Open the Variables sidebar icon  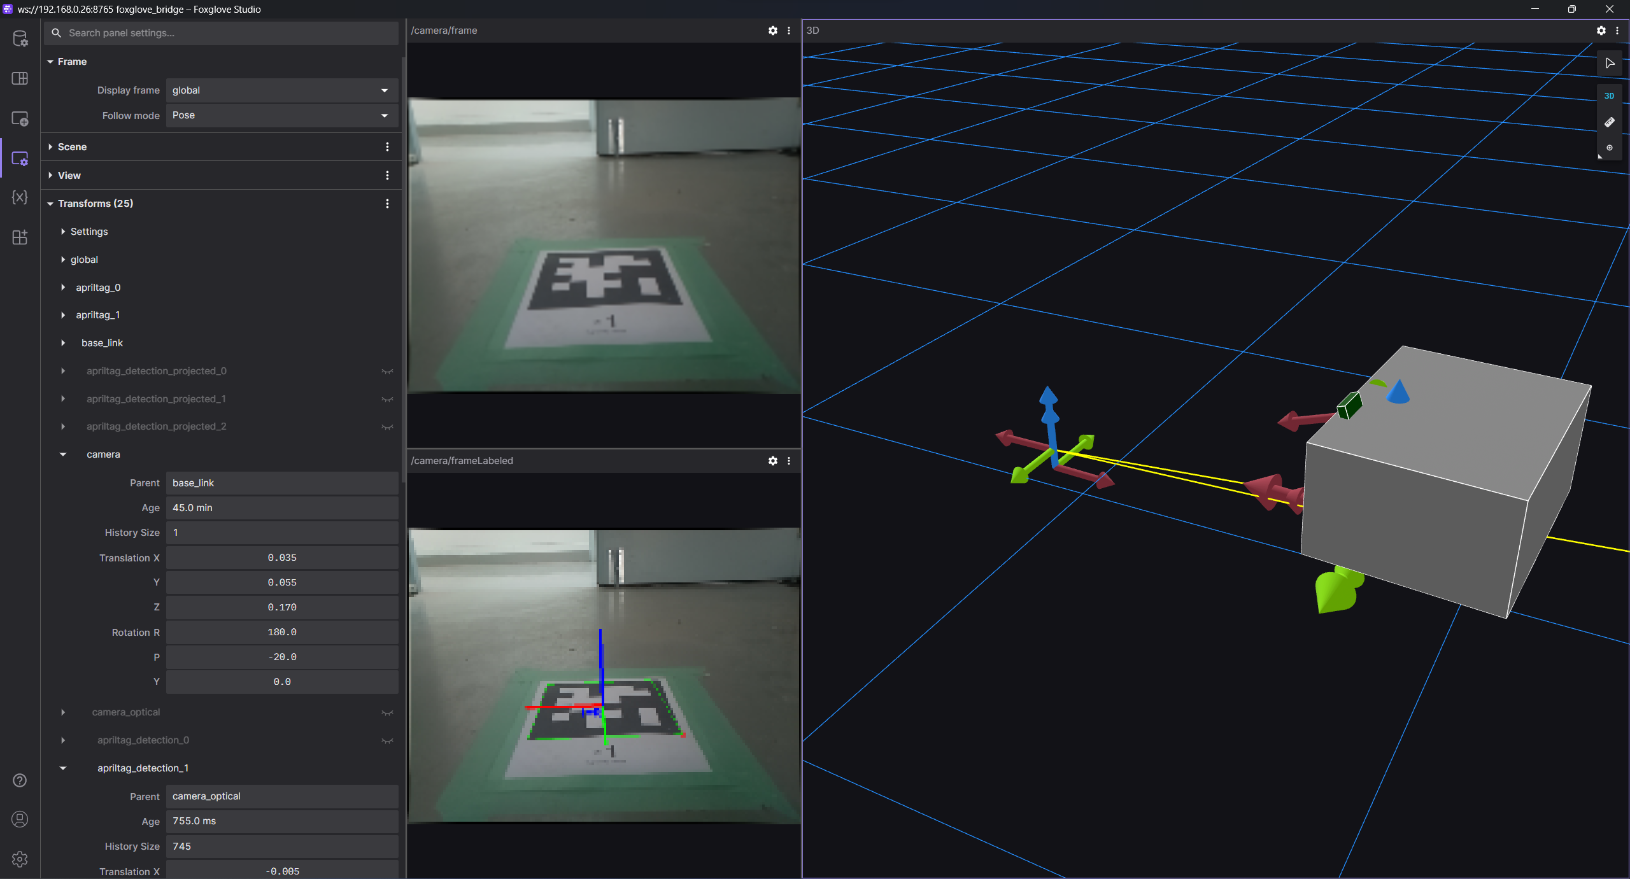pyautogui.click(x=20, y=197)
